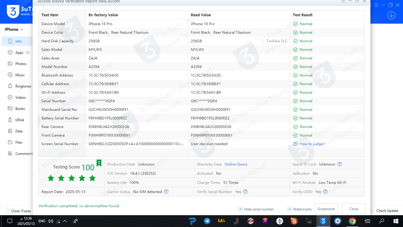This screenshot has height=227, width=403.
Task: Open Telegram from the taskbar
Action: pyautogui.click(x=207, y=221)
